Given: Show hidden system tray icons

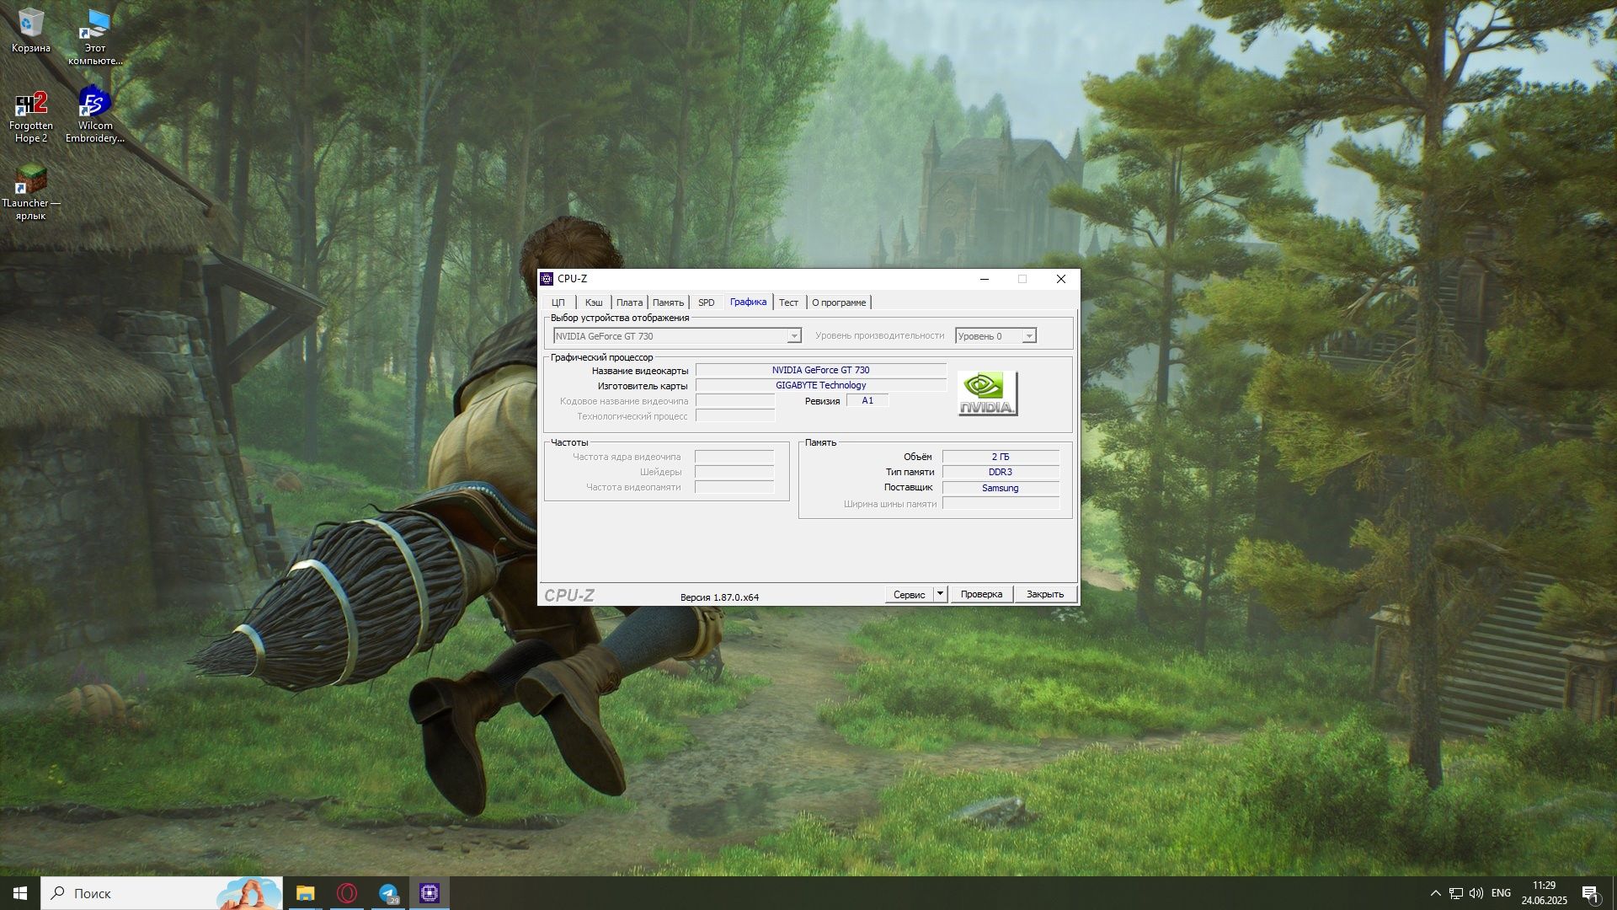Looking at the screenshot, I should coord(1435,893).
